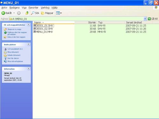Image resolution: width=159 pixels, height=119 pixels.
Task: Open the views layout dropdown button
Action: tap(59, 13)
